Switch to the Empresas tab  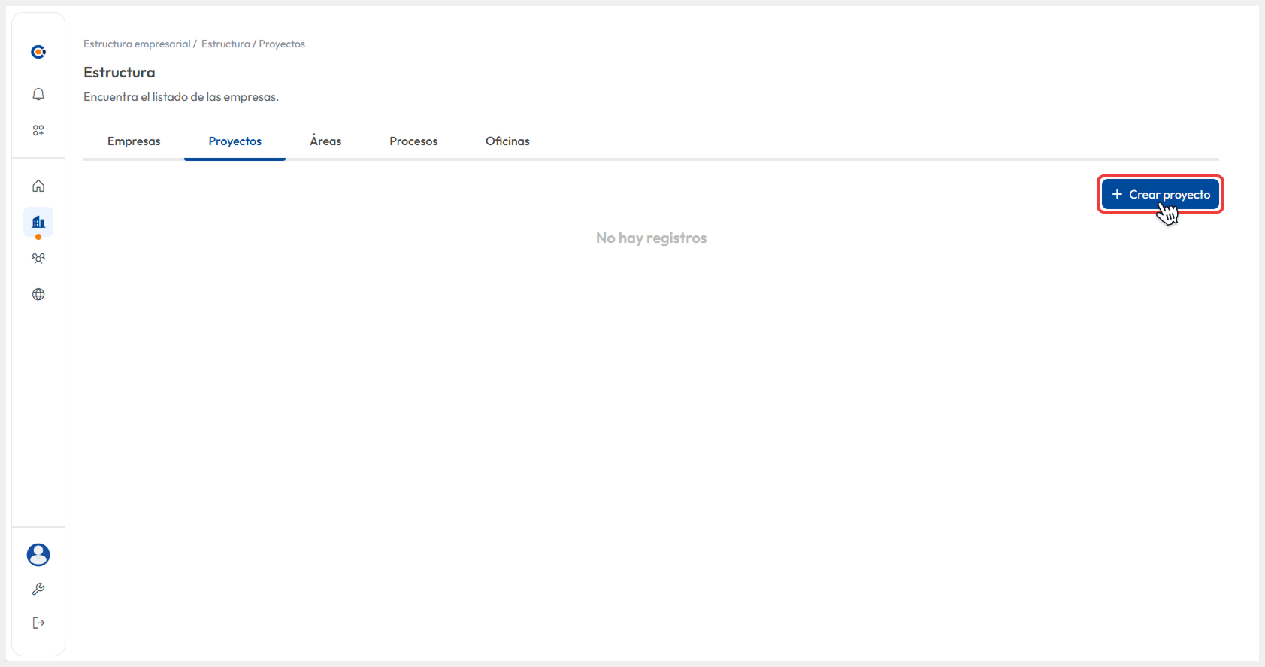tap(134, 141)
